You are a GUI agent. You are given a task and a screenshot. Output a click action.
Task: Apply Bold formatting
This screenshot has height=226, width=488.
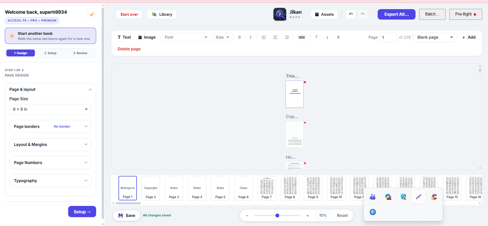click(239, 37)
